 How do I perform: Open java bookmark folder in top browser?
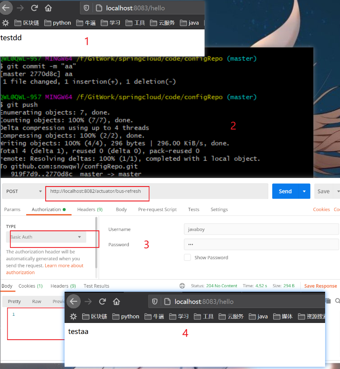point(189,23)
